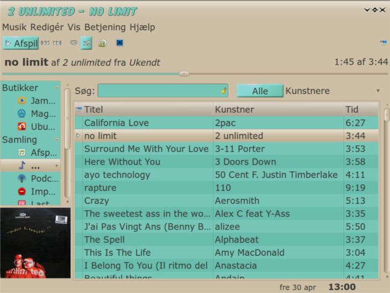Skip to next track
The image size is (390, 293).
(57, 43)
